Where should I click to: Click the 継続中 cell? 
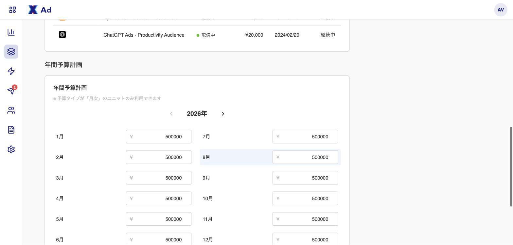pyautogui.click(x=328, y=35)
